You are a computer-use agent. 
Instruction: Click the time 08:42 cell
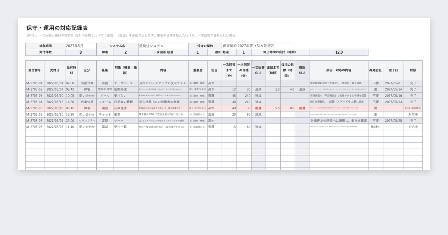tap(71, 89)
